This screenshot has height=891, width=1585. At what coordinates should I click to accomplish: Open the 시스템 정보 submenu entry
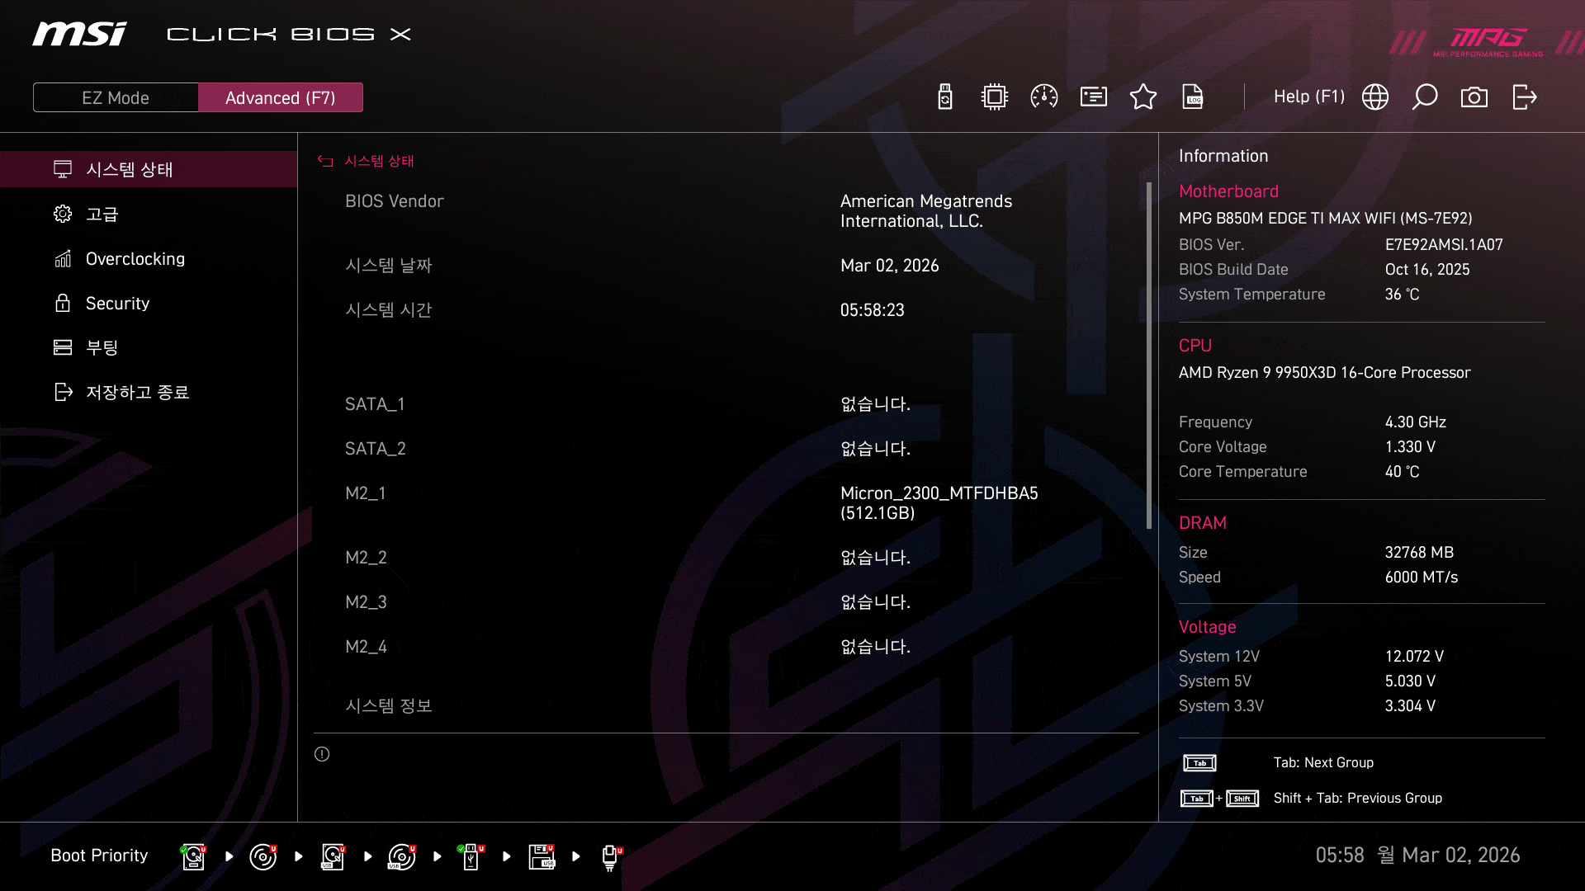(x=389, y=706)
